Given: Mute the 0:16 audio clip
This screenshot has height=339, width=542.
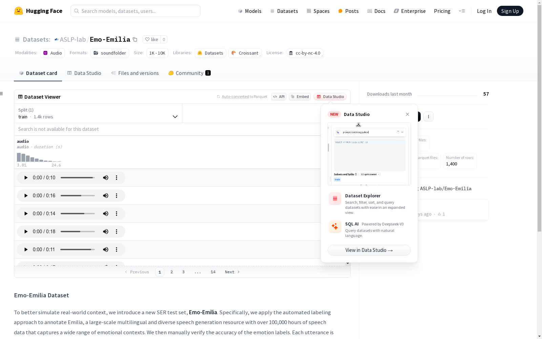Looking at the screenshot, I should tap(106, 196).
